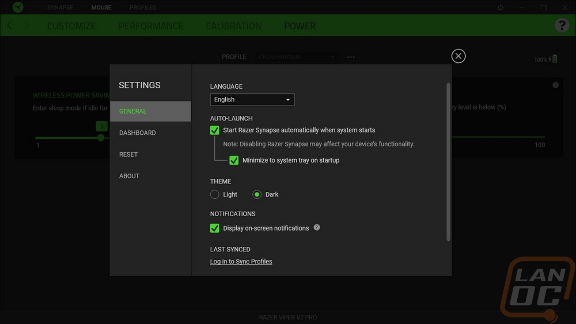Click Log in to Sync Profiles link
Viewport: 576px width, 324px height.
pyautogui.click(x=241, y=262)
